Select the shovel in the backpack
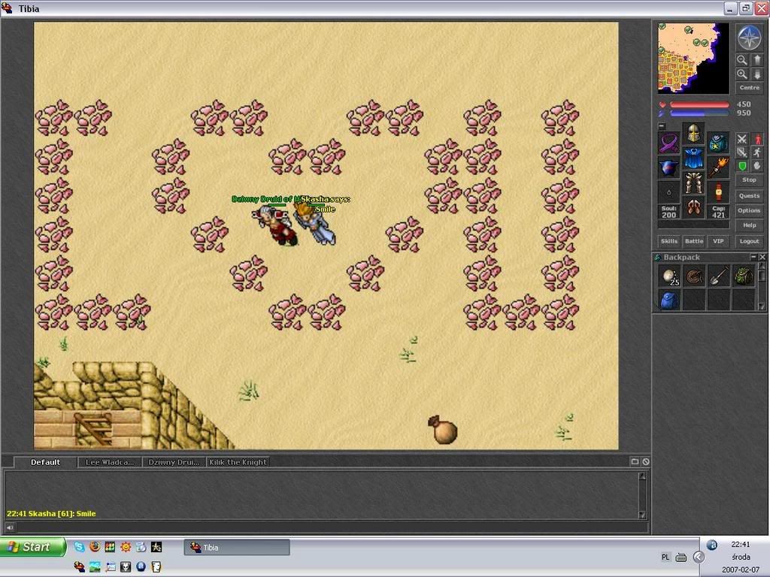 click(x=719, y=276)
